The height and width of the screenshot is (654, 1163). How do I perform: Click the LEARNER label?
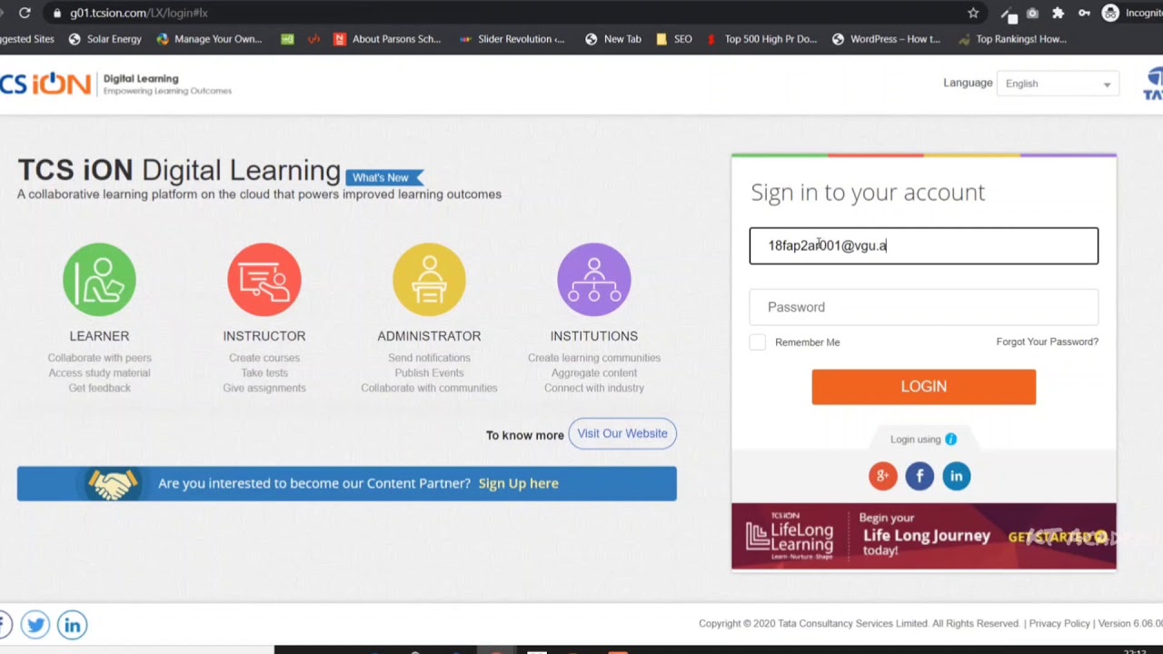[99, 336]
